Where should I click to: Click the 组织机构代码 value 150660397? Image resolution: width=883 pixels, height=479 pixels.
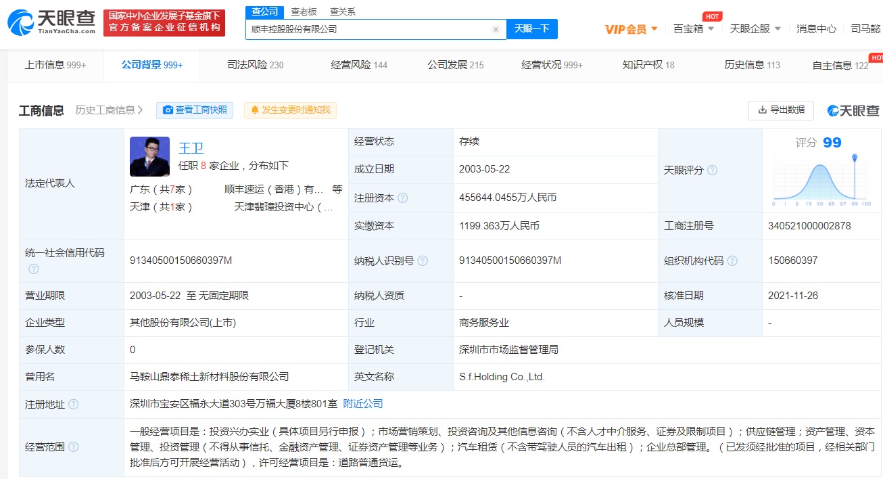coord(793,260)
